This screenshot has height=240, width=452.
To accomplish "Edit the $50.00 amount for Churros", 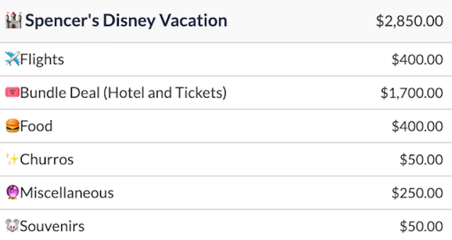I will (421, 160).
